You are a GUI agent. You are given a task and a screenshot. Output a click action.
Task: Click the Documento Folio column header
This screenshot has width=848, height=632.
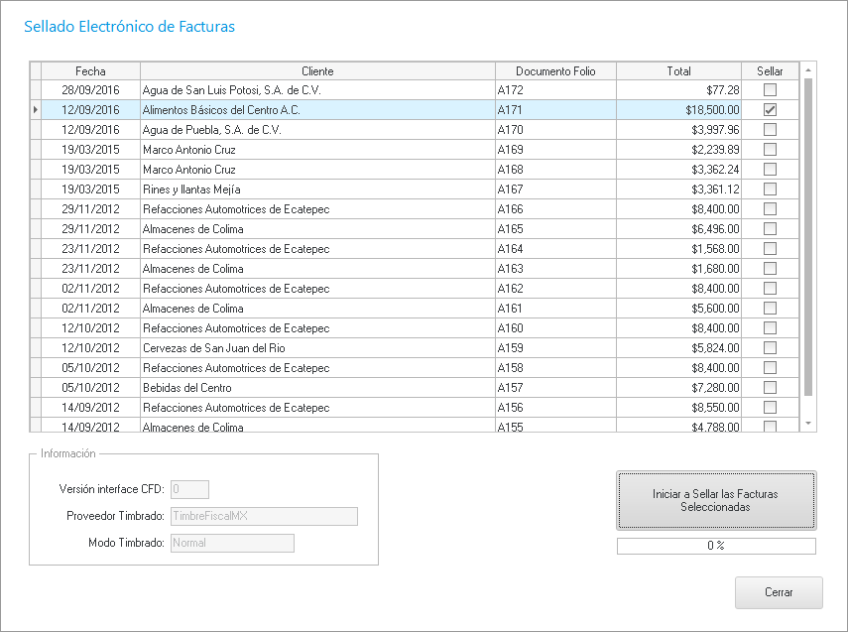tap(555, 71)
